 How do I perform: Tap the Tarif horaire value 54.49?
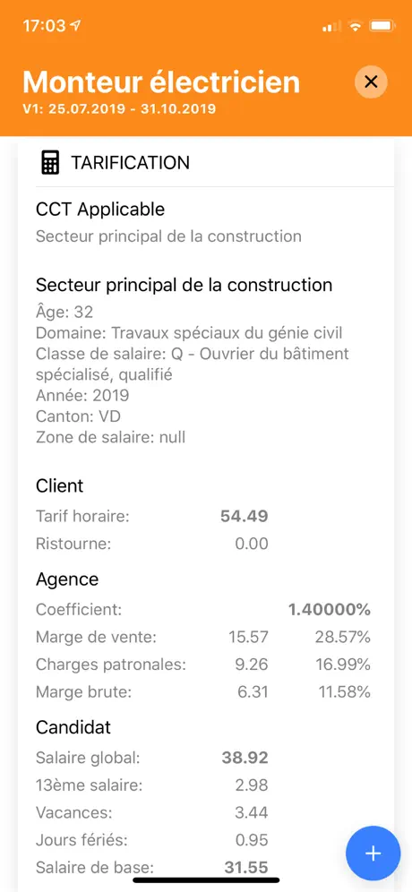(x=245, y=517)
